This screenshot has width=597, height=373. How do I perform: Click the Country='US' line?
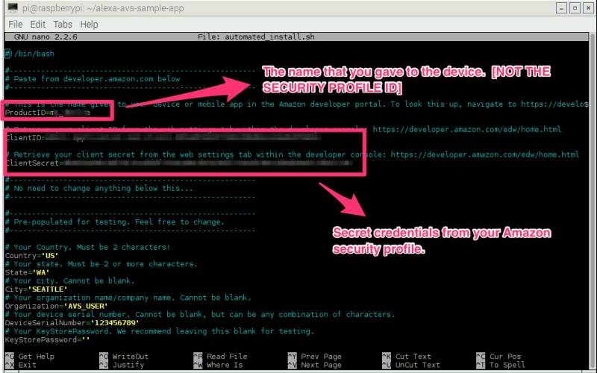[x=31, y=256]
